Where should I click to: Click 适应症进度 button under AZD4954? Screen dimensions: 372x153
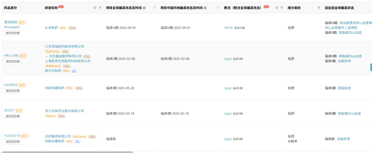(x=13, y=91)
